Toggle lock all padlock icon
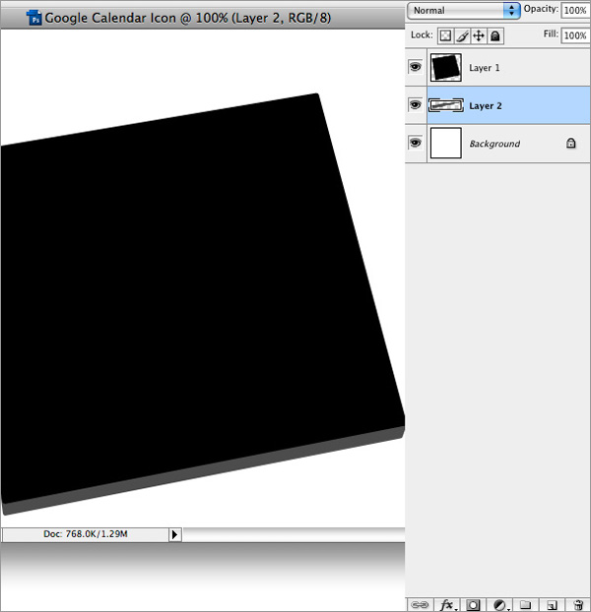Screen dimensions: 591x612 [495, 35]
